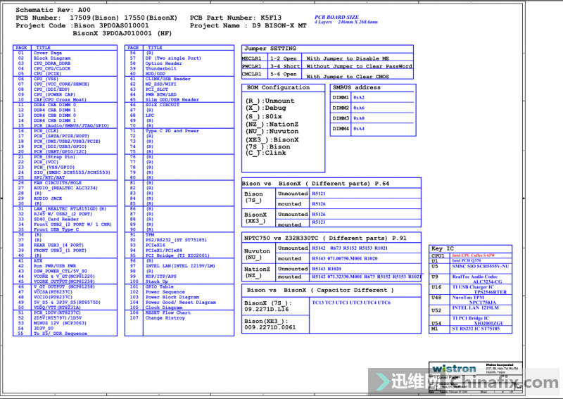
Task: Select "PCI Bridge_(TI XIO2001)" row
Action: tap(177, 255)
